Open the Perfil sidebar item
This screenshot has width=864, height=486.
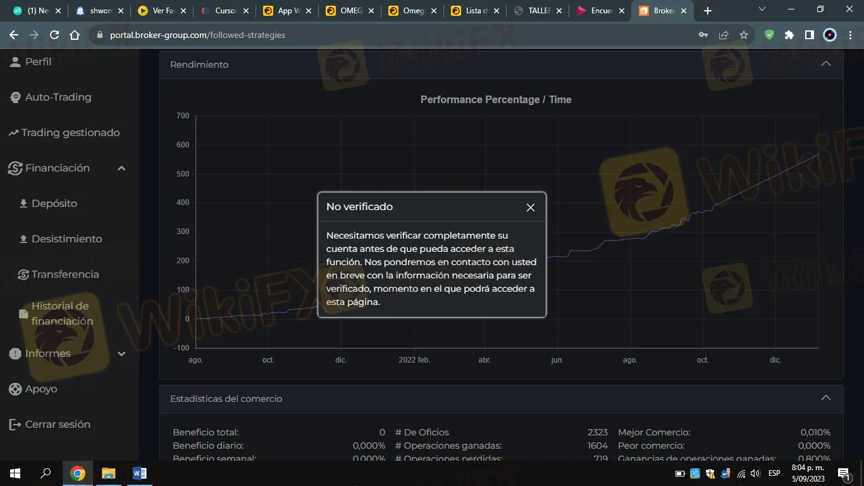pos(38,62)
